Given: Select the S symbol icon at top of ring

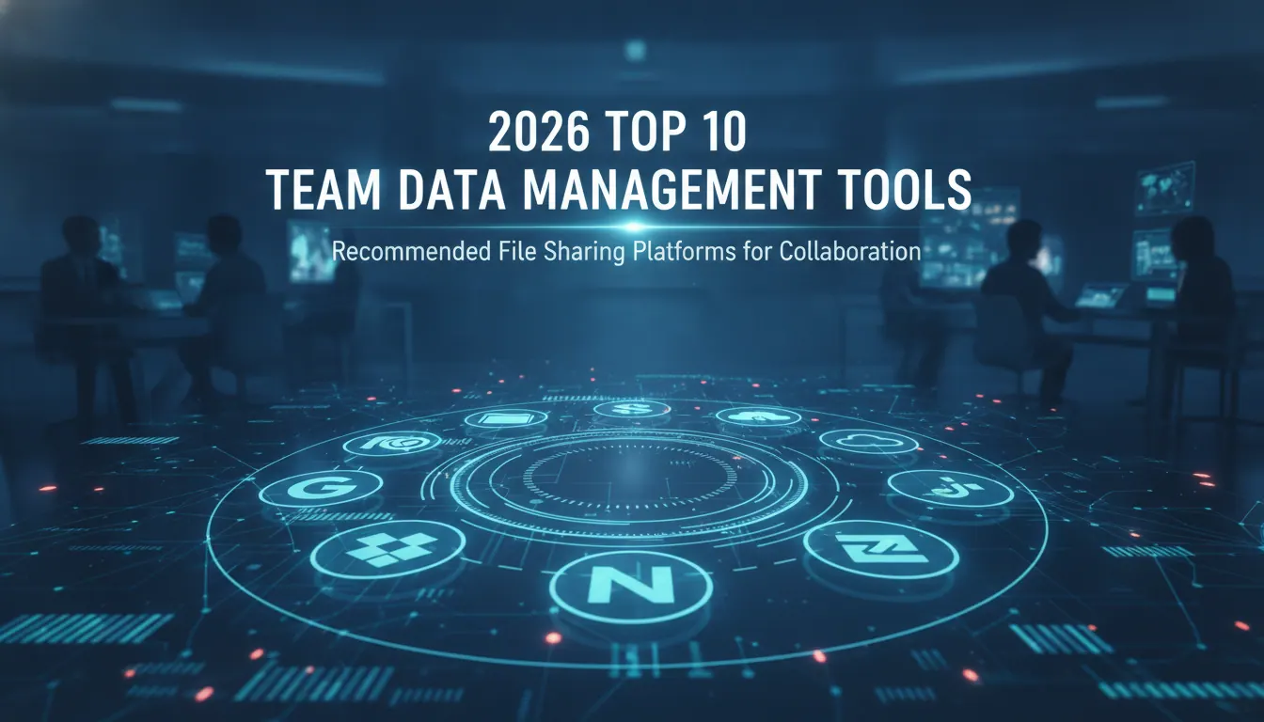Looking at the screenshot, I should tap(631, 409).
